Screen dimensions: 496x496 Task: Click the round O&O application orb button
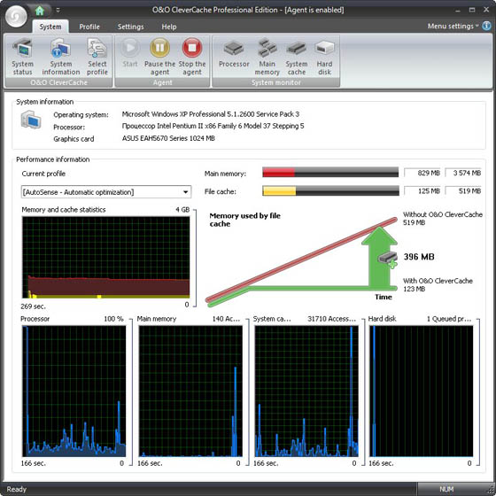point(17,16)
